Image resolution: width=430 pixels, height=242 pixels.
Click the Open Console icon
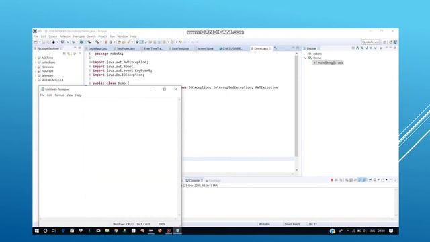tap(382, 180)
